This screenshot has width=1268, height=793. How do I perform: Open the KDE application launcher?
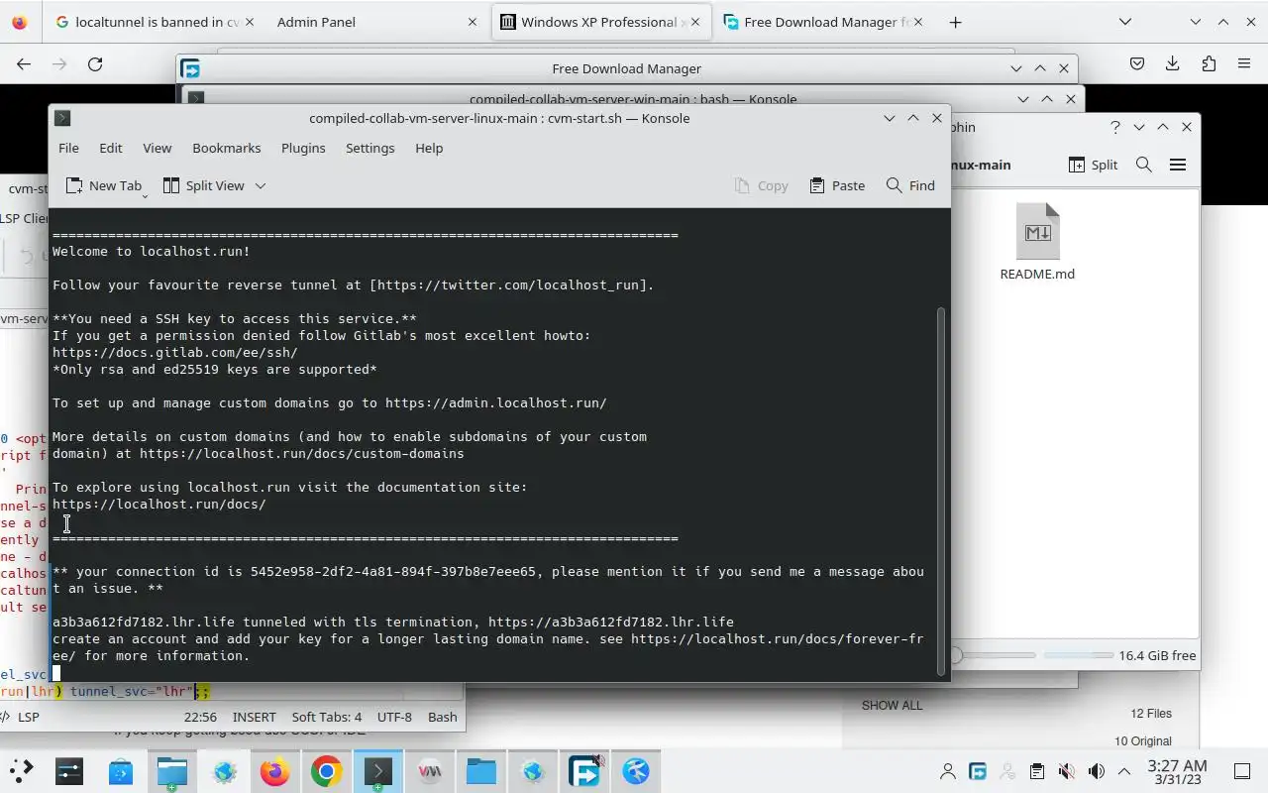click(x=20, y=771)
